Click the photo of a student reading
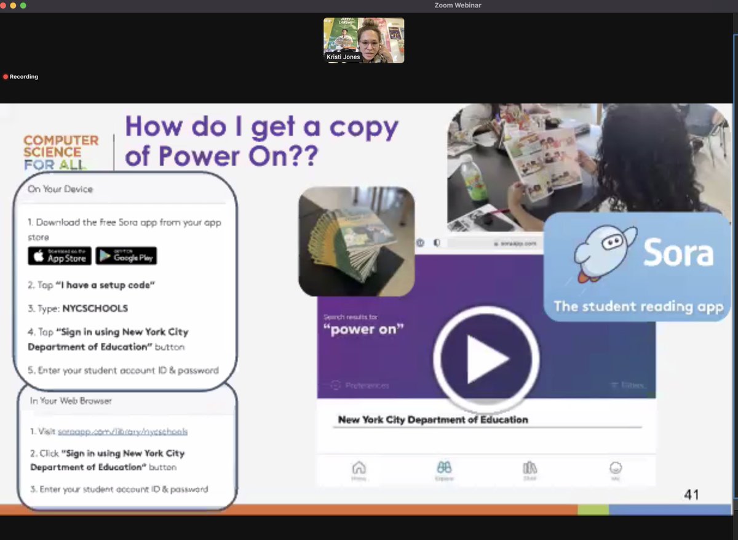The width and height of the screenshot is (738, 540). [589, 166]
